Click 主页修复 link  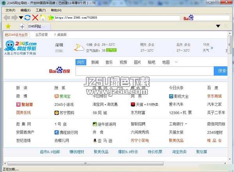(41, 34)
